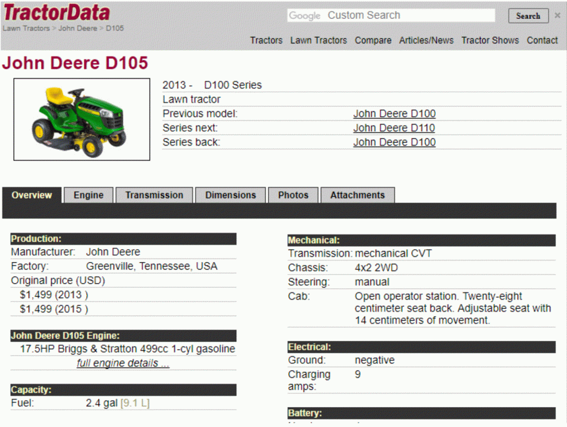Image resolution: width=567 pixels, height=427 pixels.
Task: Follow the Series back John Deere D100 link
Action: pyautogui.click(x=394, y=142)
